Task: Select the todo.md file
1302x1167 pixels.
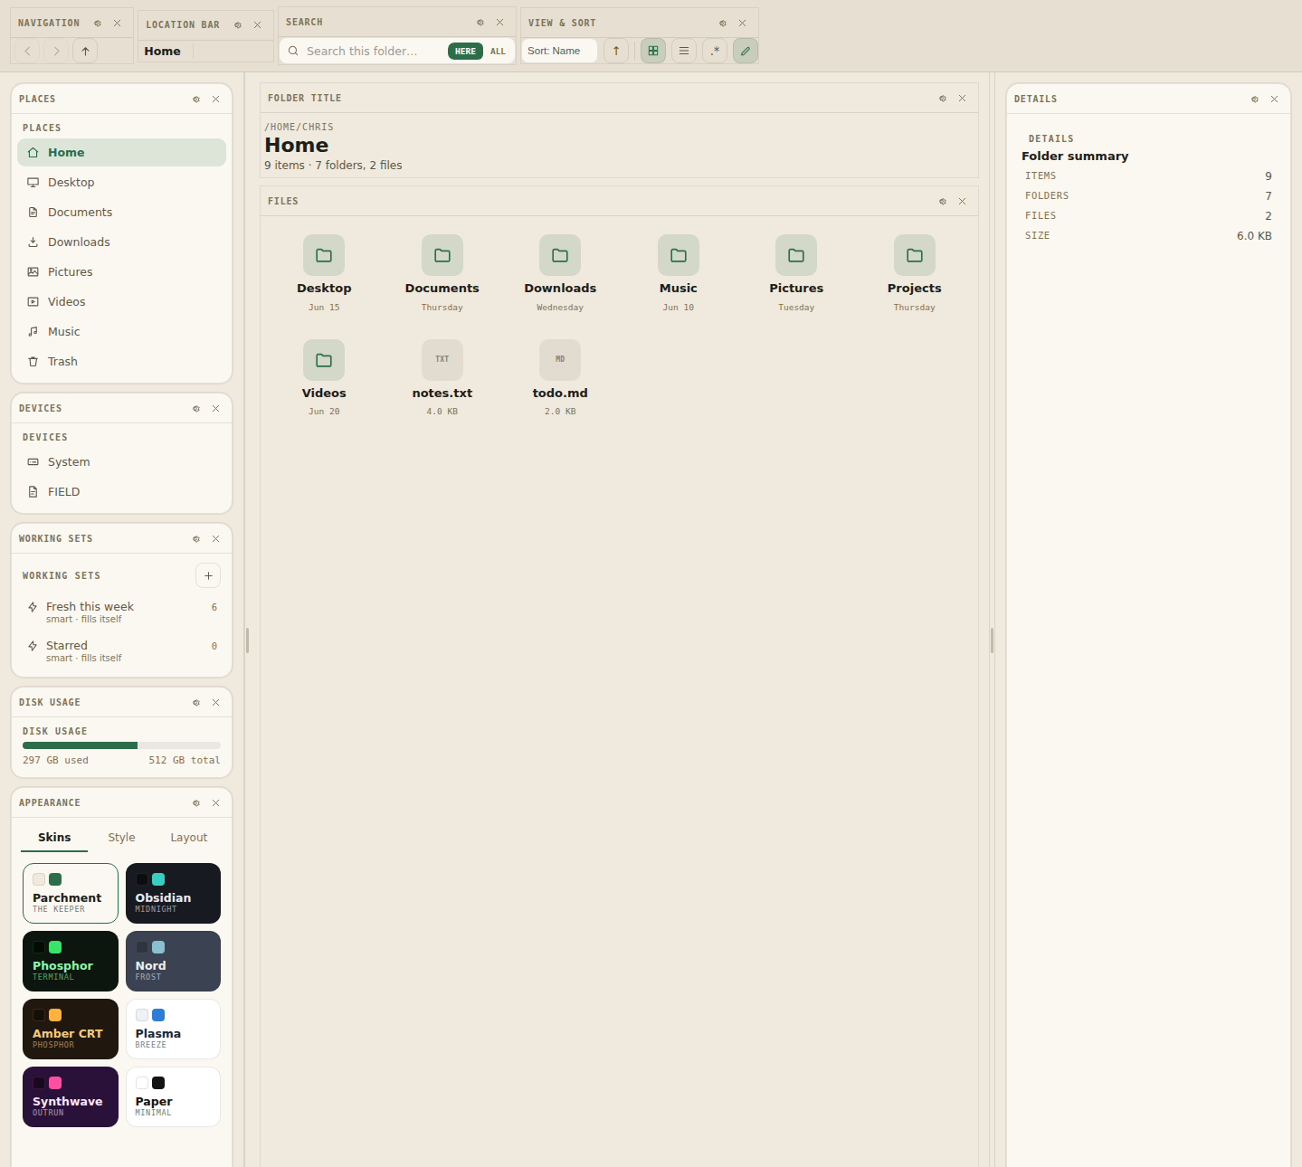Action: pos(560,378)
